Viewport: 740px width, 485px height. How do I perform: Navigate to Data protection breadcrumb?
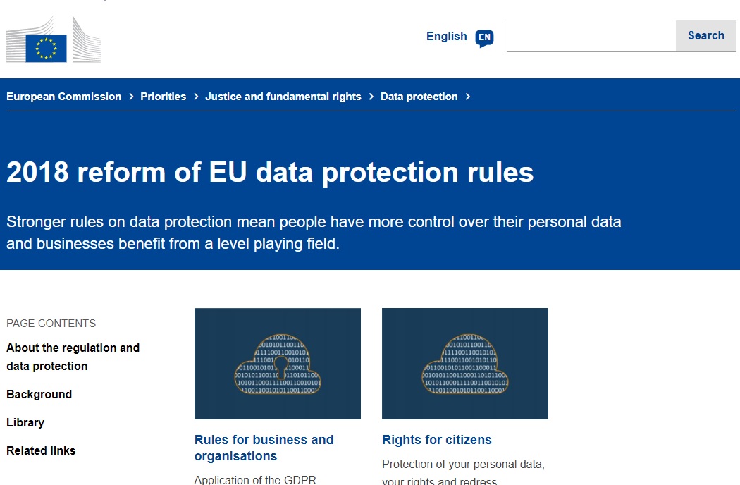point(419,97)
